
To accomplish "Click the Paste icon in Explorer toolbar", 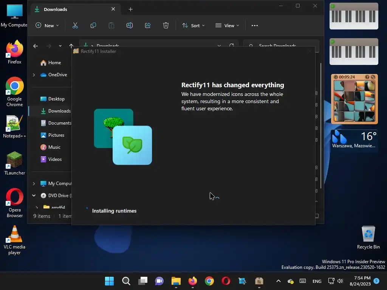I will click(x=111, y=25).
